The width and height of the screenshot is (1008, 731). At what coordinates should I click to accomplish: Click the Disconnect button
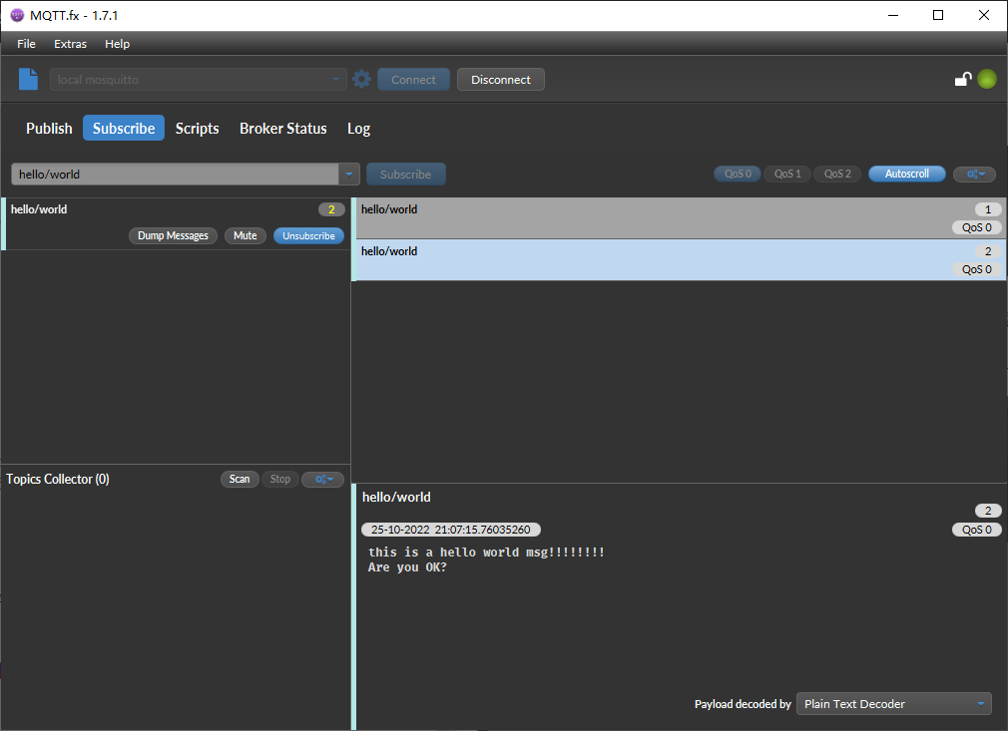coord(501,80)
